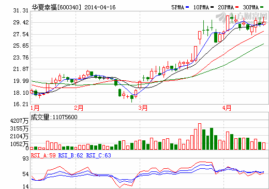Click the RSI_C:63 indicator label

pos(98,155)
